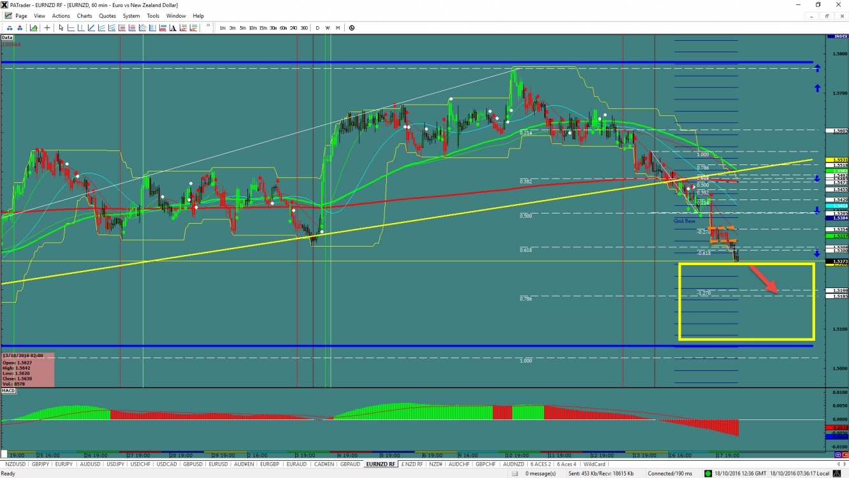The image size is (849, 478).
Task: Switch to the EURJPY tab
Action: (x=64, y=464)
